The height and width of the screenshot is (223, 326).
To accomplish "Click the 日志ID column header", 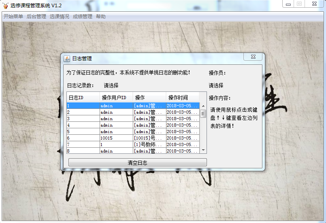I will point(83,97).
